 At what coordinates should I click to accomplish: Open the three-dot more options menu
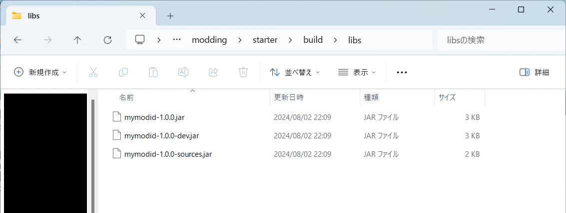(x=402, y=72)
